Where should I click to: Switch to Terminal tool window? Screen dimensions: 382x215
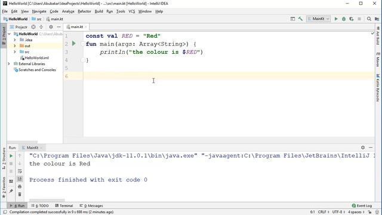(x=64, y=205)
